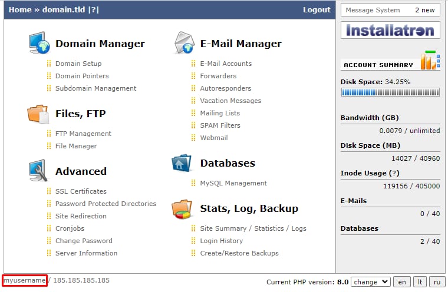Open the SSL Certificates page

point(81,191)
